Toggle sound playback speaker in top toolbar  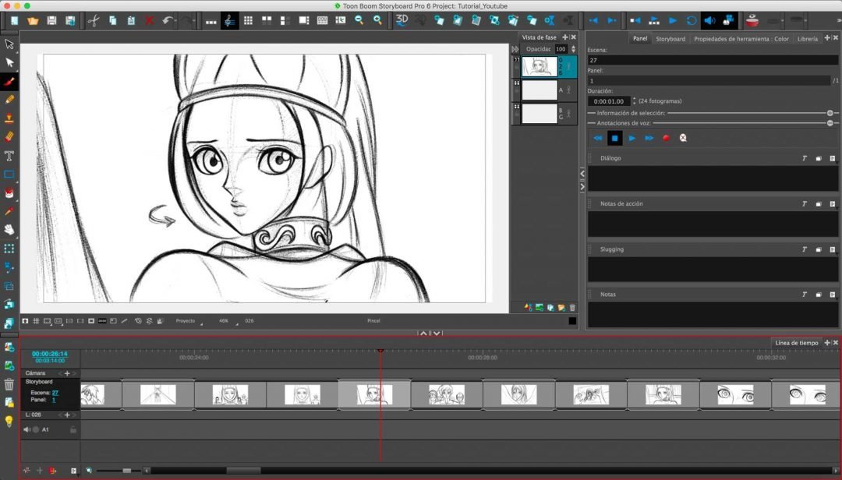click(x=709, y=20)
